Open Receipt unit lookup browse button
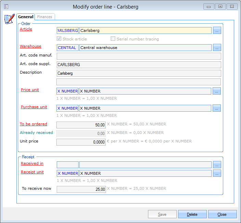Image resolution: width=241 pixels, height=223 pixels. tap(217, 173)
